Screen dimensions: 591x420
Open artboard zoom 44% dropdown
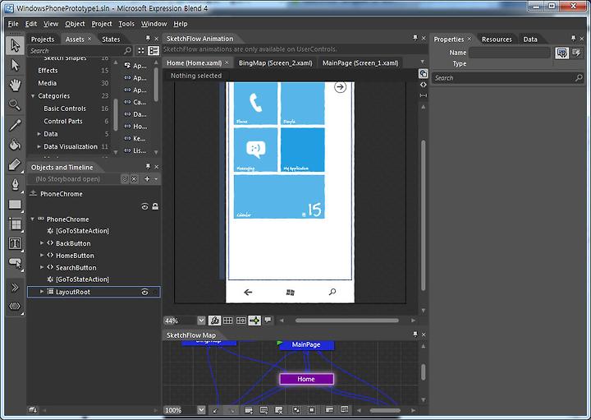(x=201, y=321)
